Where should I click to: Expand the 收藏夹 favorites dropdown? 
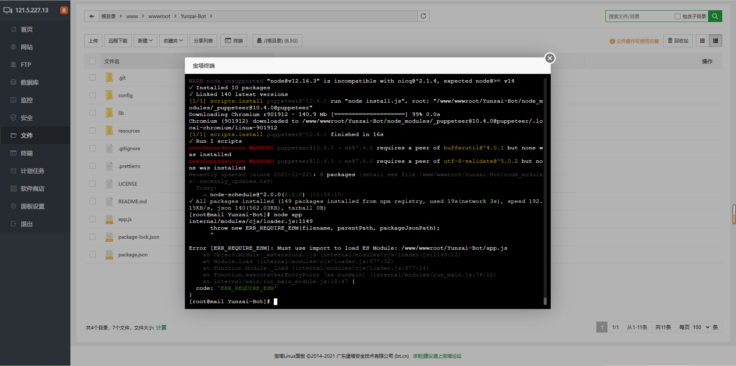pos(173,40)
